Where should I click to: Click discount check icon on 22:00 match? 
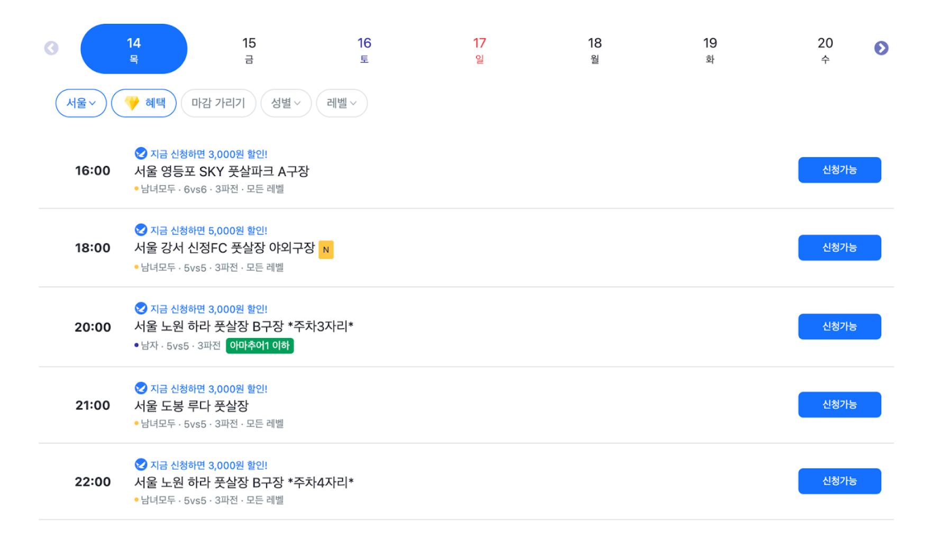tap(141, 464)
